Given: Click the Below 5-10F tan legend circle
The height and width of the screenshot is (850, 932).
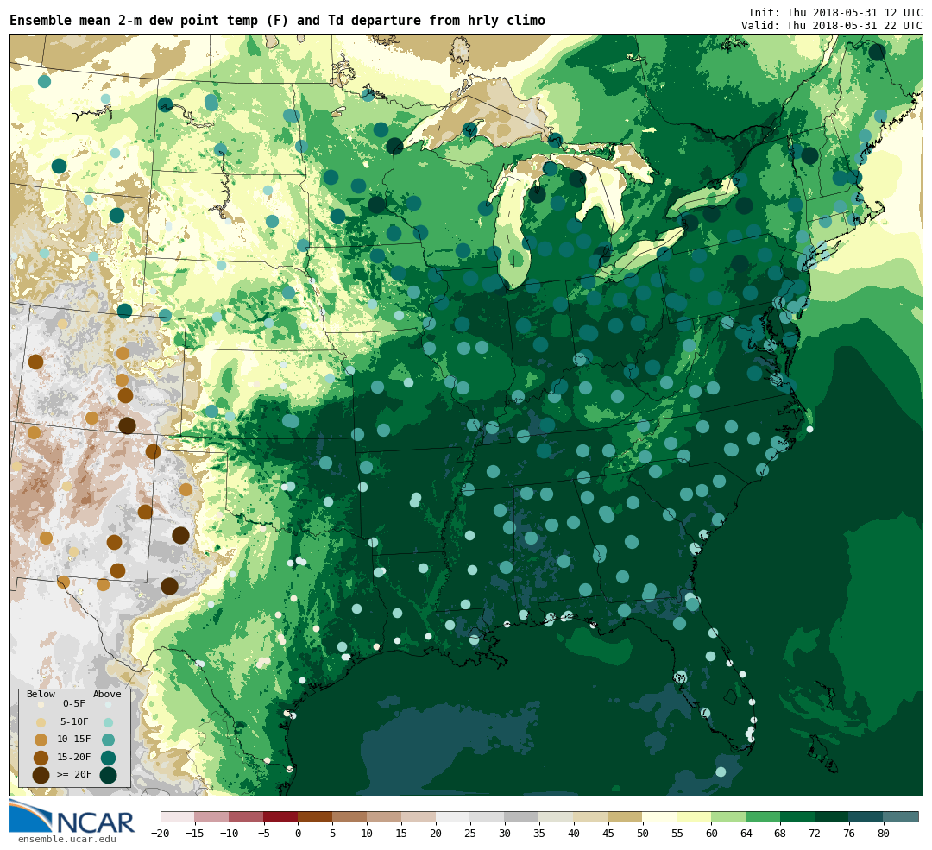Looking at the screenshot, I should coord(41,722).
